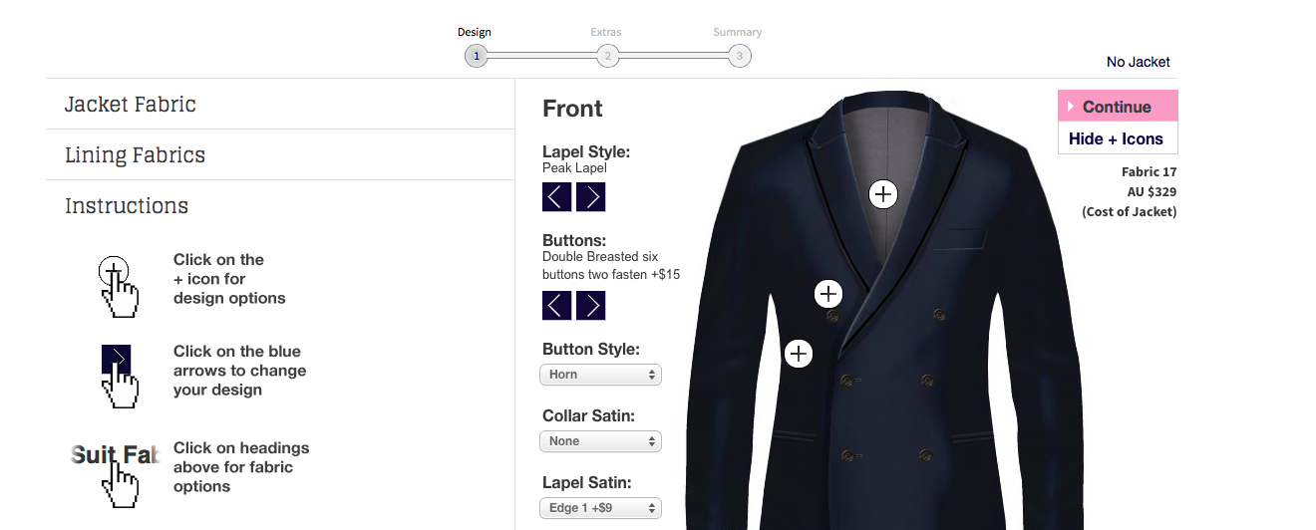Go to step 2 Extras
Viewport: 1316px width, 530px height.
pyautogui.click(x=606, y=56)
